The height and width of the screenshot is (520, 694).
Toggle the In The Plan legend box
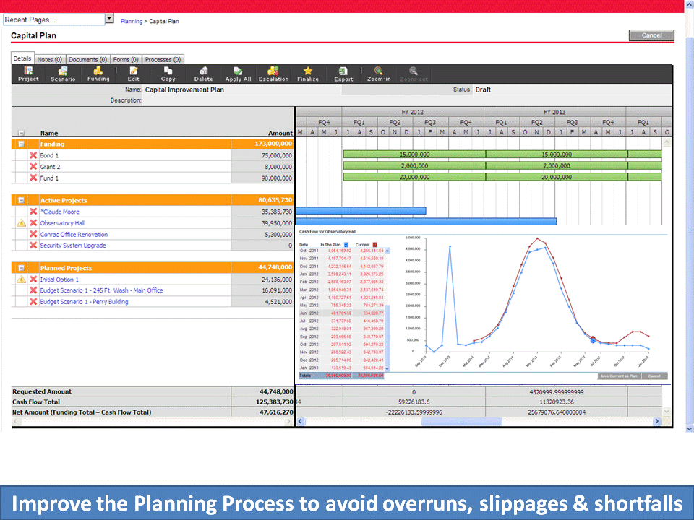(x=346, y=246)
